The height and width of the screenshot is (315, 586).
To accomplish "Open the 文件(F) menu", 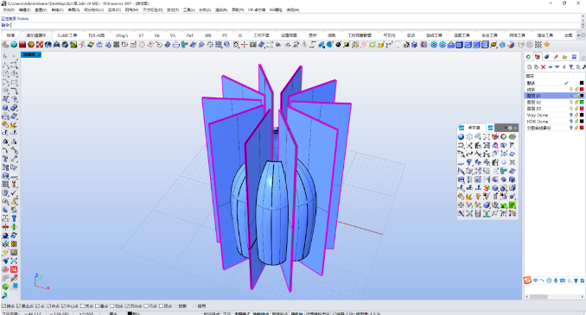I will pyautogui.click(x=9, y=10).
